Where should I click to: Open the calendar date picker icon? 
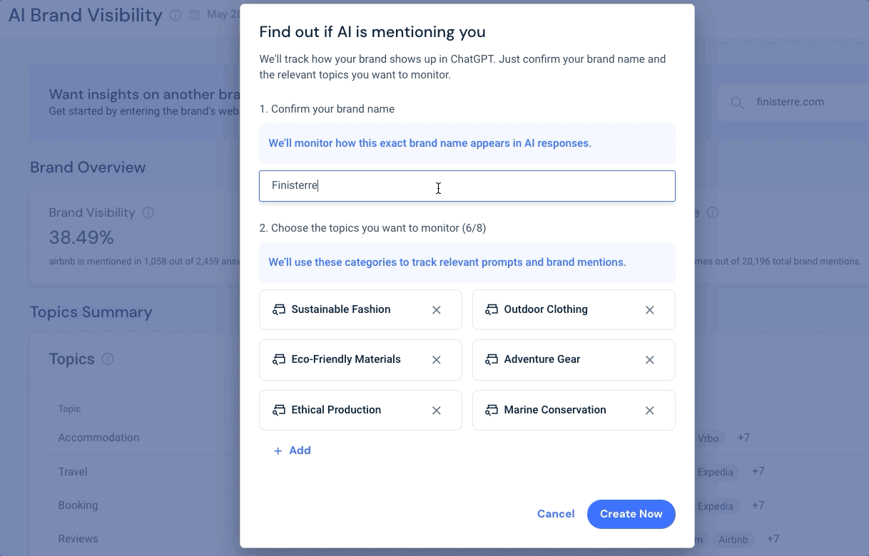[x=194, y=15]
